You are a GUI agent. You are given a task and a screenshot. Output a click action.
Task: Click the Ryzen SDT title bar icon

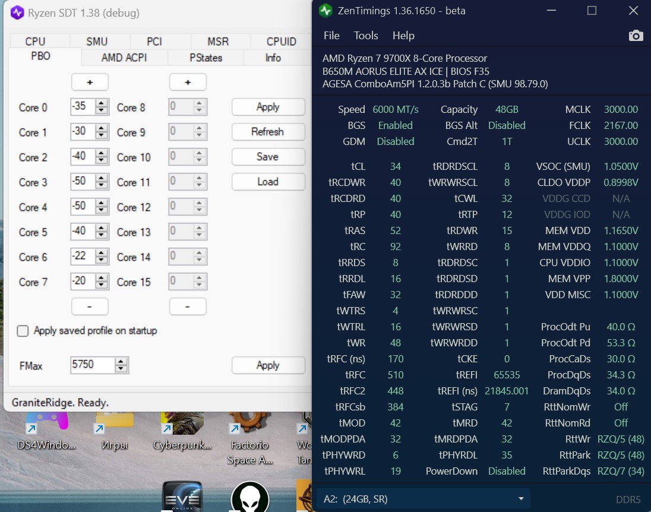point(17,13)
